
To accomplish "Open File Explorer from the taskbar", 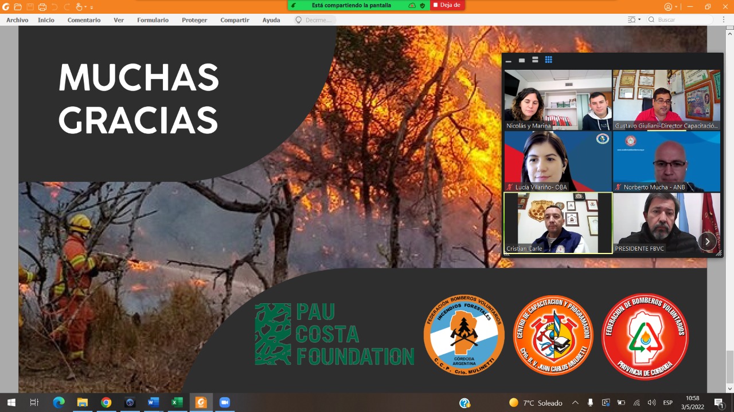I will pyautogui.click(x=82, y=403).
